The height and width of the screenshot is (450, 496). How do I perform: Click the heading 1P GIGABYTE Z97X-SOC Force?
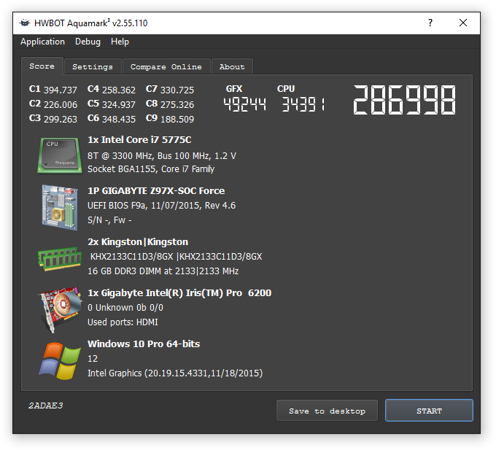click(x=156, y=190)
